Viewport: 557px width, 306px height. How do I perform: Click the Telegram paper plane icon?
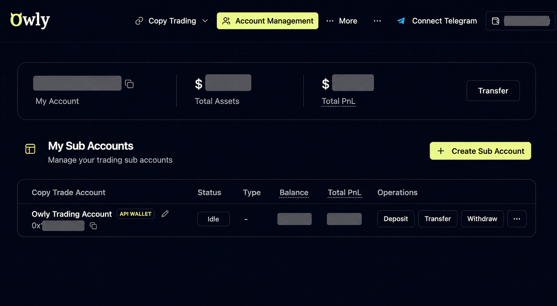click(401, 21)
